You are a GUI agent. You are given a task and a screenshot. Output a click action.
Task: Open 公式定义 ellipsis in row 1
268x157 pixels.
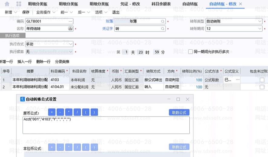click(x=237, y=80)
